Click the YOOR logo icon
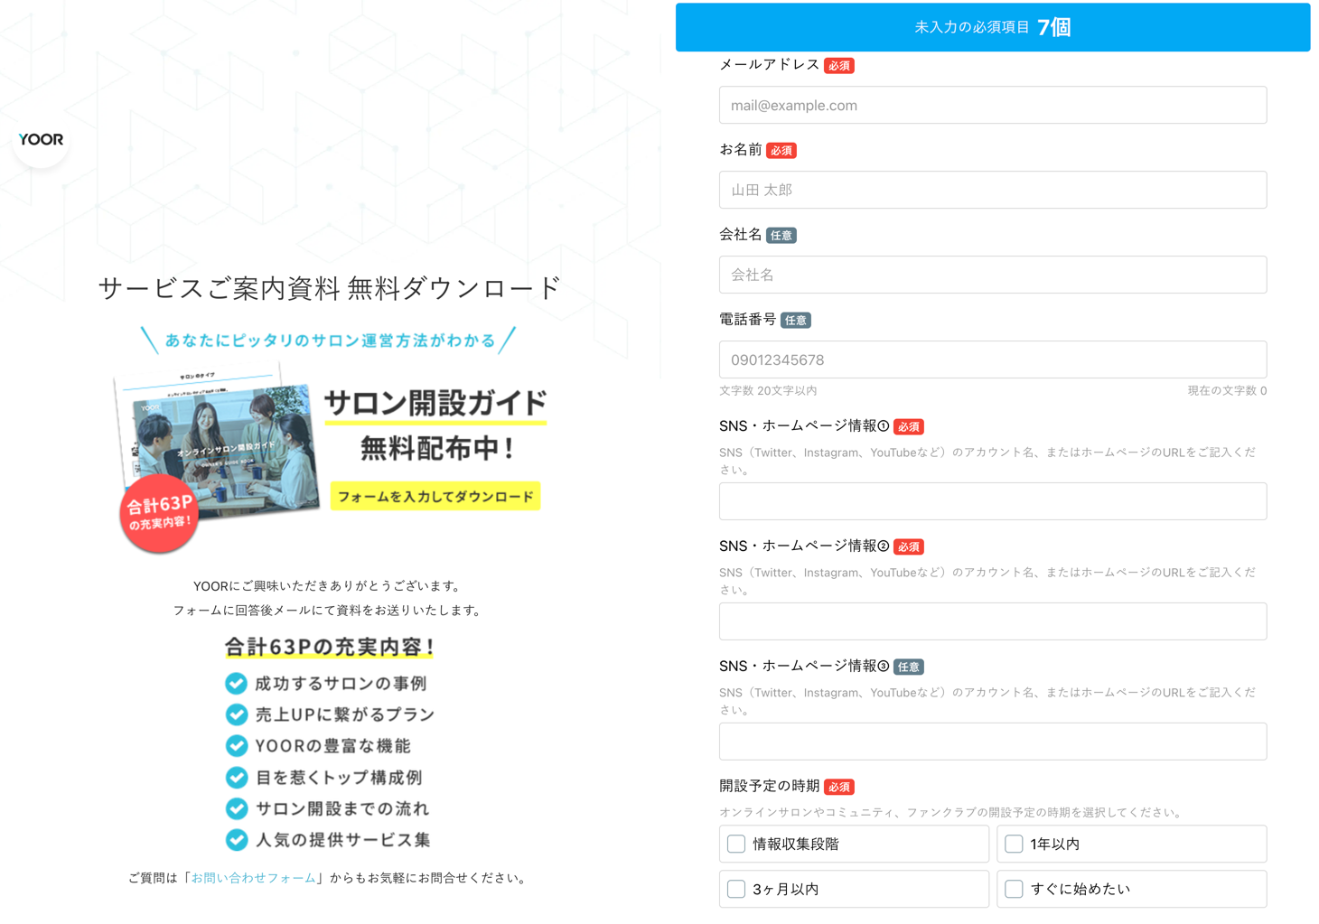 coord(42,140)
